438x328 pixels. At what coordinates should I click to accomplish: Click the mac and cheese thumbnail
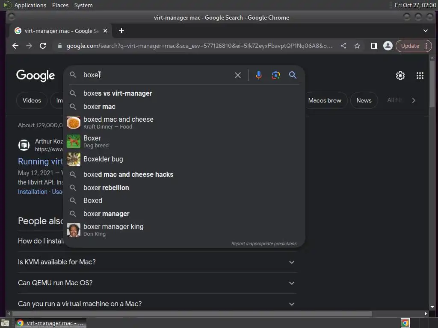tap(74, 123)
